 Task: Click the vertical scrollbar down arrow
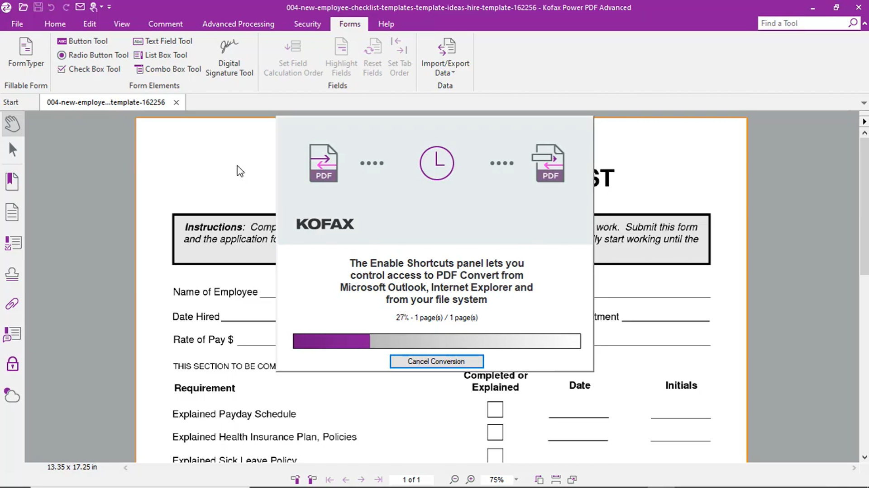[864, 457]
